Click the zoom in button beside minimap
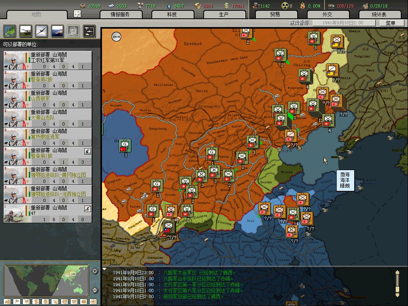Viewport: 408px width, 306px height. 95,271
